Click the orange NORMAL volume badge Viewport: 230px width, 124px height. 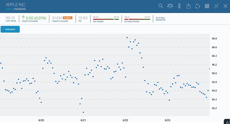click(68, 18)
